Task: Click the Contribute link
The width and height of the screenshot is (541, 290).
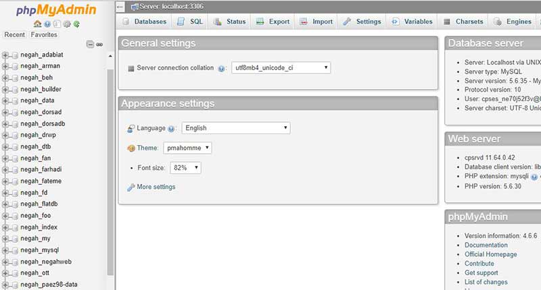Action: [x=479, y=264]
